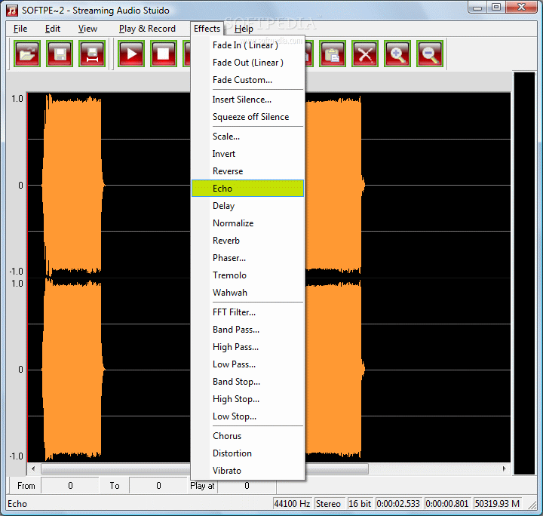Click the Save floppy disk icon
543x516 pixels.
[60, 54]
